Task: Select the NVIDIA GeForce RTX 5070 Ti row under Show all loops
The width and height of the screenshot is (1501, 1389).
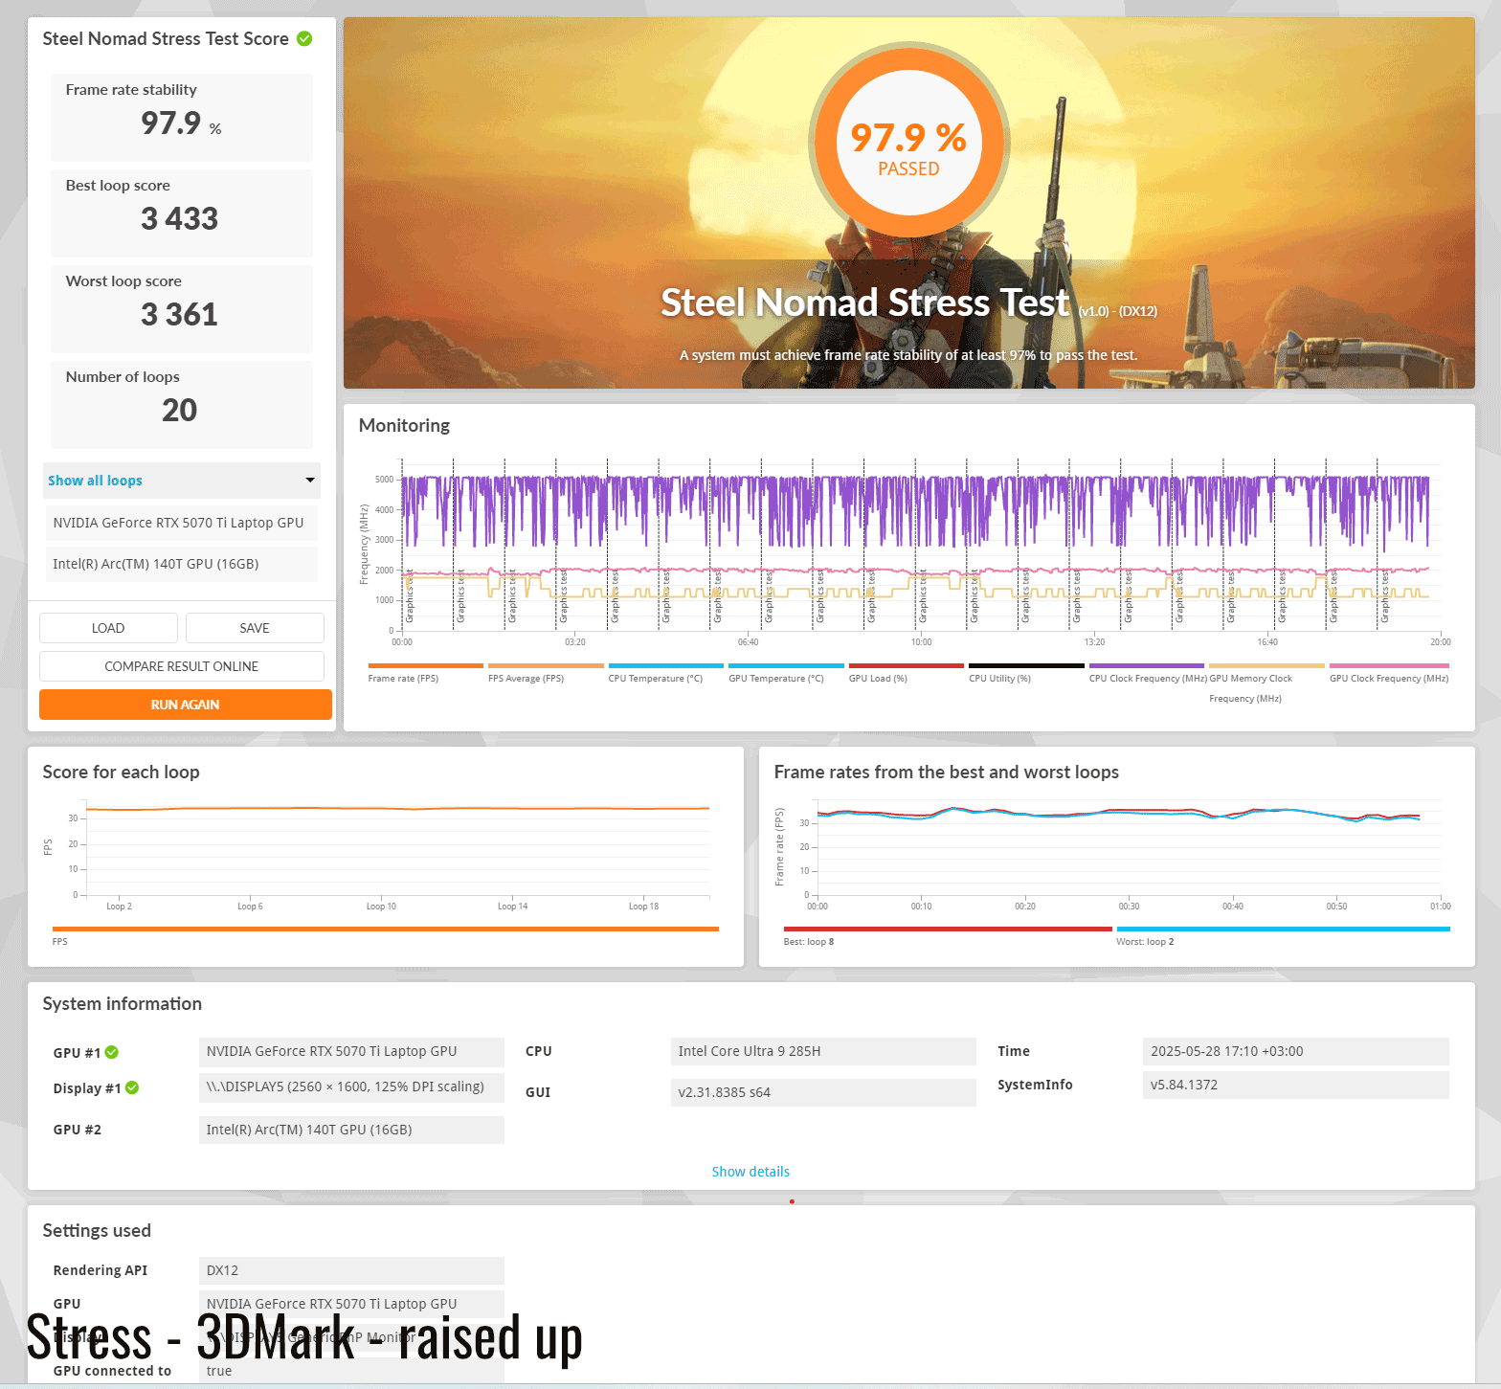Action: point(182,524)
